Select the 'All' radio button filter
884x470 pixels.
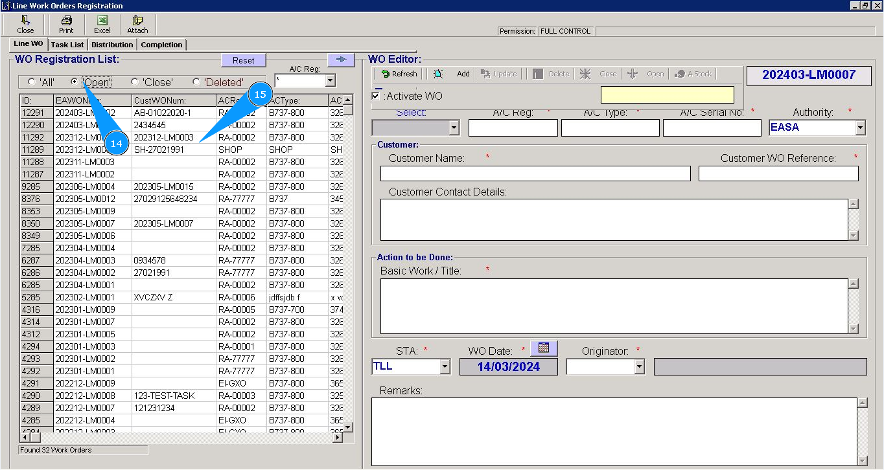pos(32,82)
